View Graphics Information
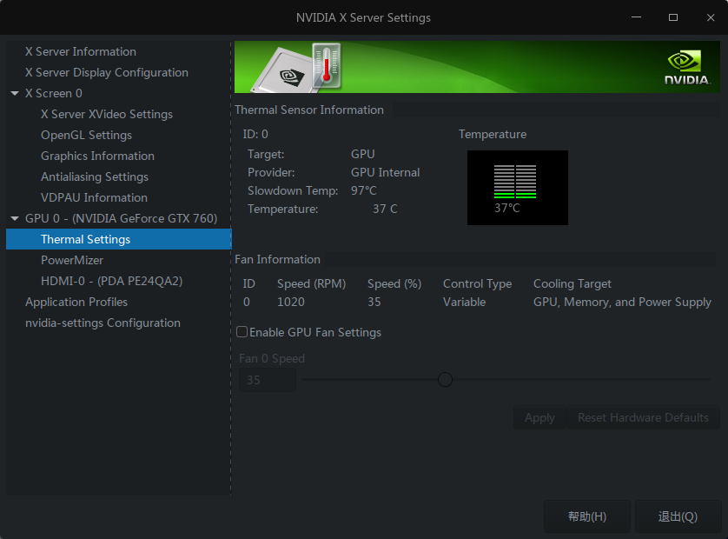 click(x=97, y=156)
